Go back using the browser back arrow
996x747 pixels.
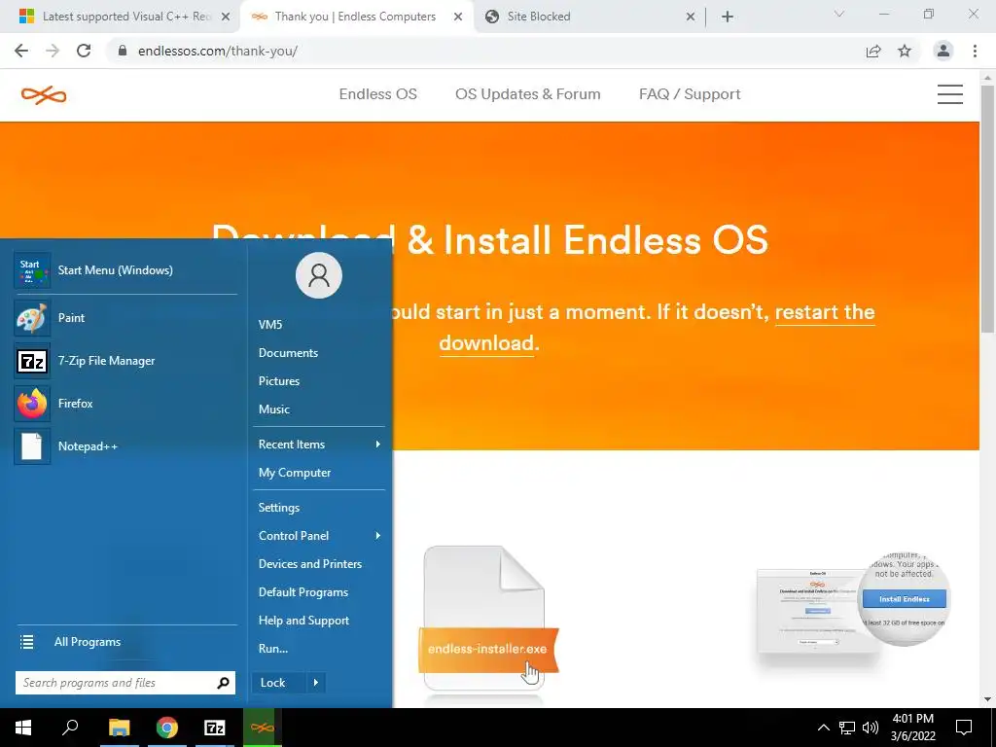click(x=21, y=51)
